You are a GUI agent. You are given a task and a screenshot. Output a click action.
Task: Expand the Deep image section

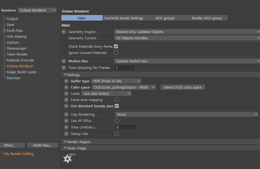click(65, 148)
